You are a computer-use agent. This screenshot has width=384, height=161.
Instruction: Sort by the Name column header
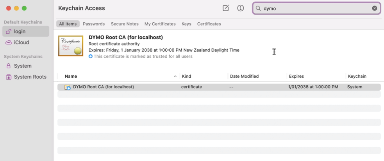71,76
